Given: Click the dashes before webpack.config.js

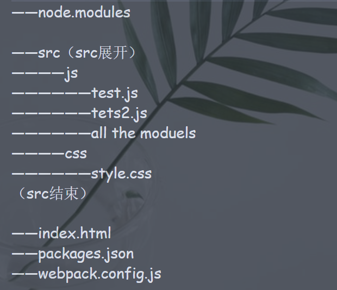Looking at the screenshot, I should click(x=24, y=274).
